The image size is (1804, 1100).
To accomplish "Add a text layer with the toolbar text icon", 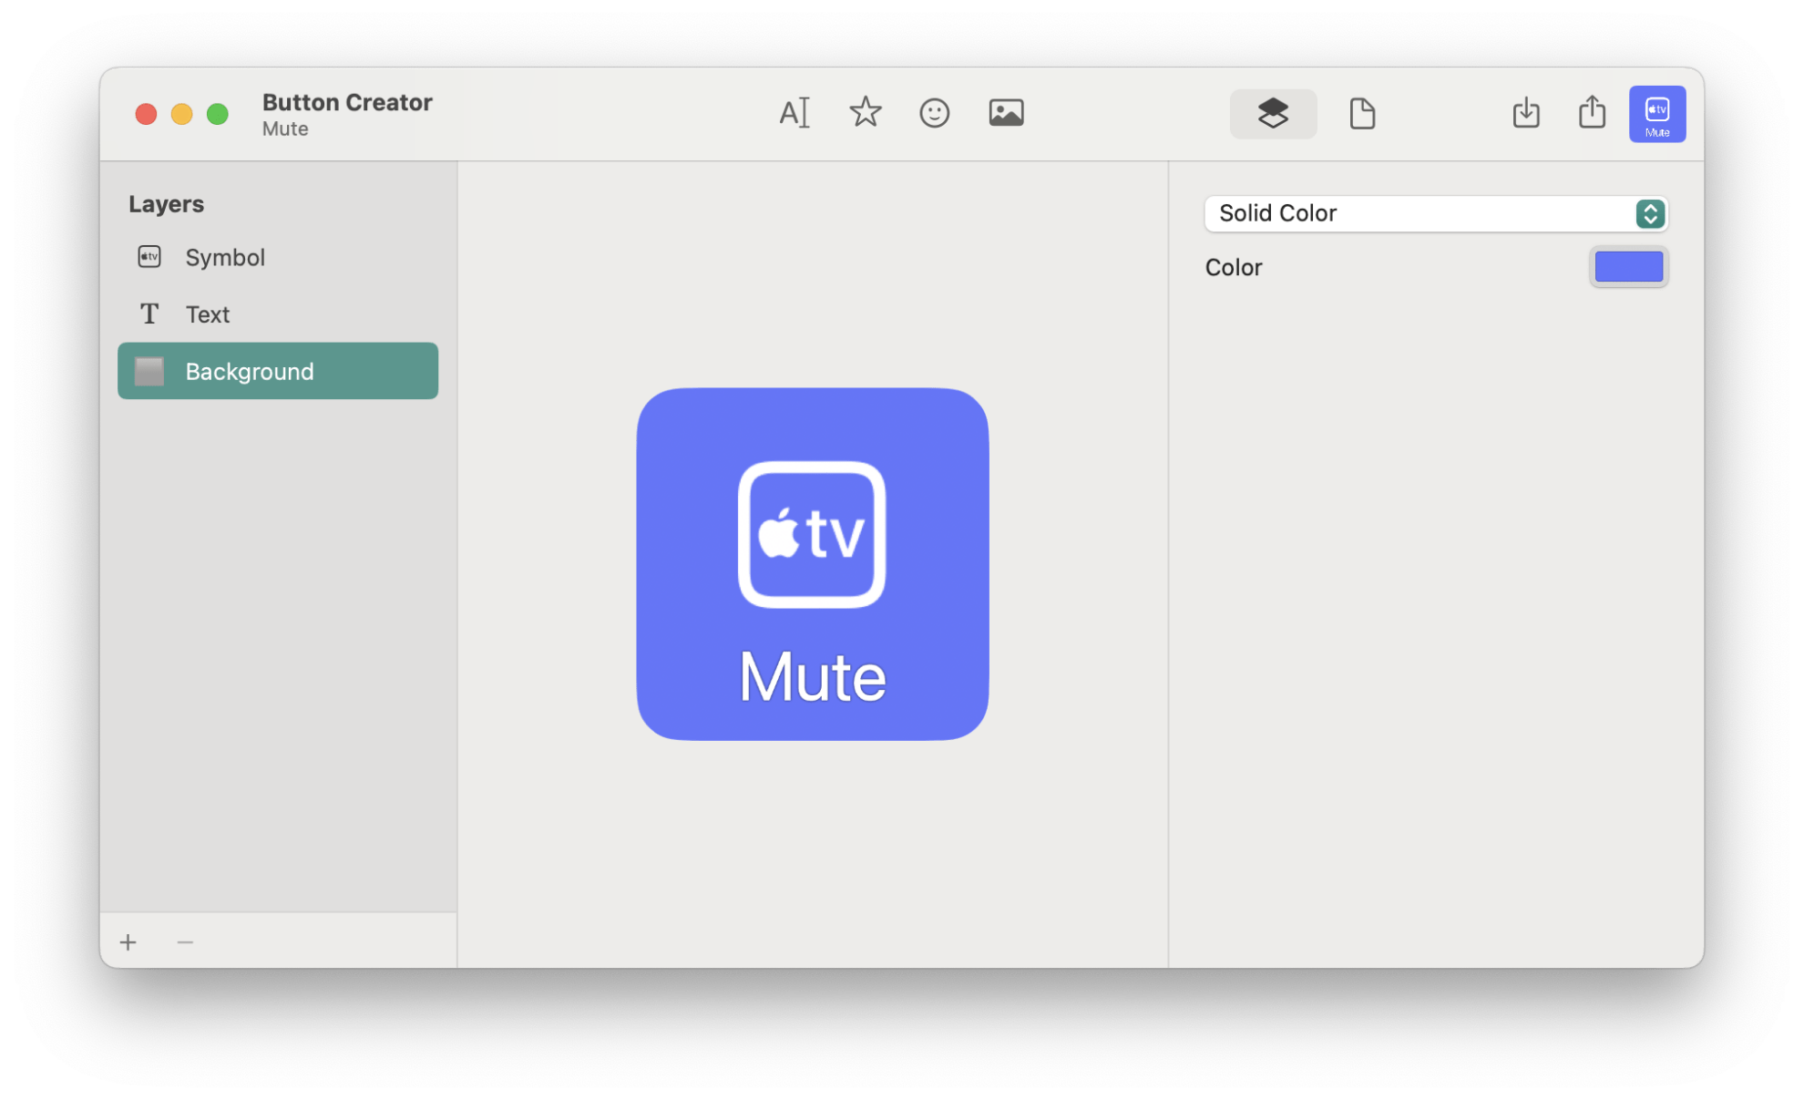I will (794, 113).
